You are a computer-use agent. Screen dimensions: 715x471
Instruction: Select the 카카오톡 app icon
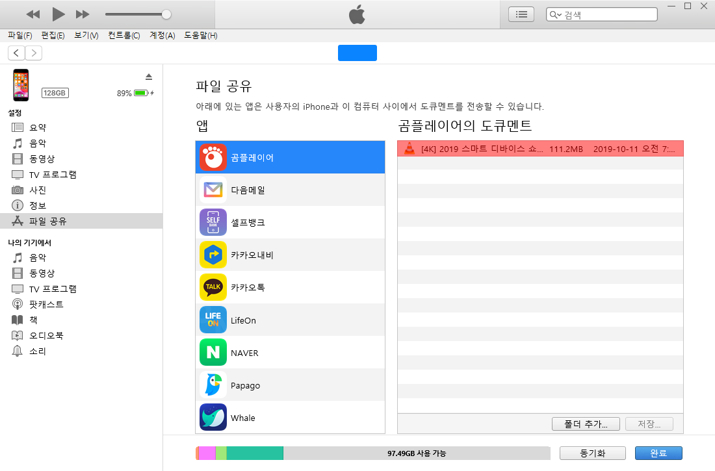(x=213, y=287)
